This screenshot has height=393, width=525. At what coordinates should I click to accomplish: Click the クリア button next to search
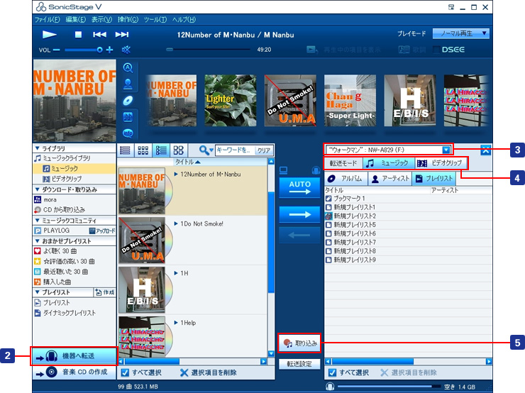point(264,150)
